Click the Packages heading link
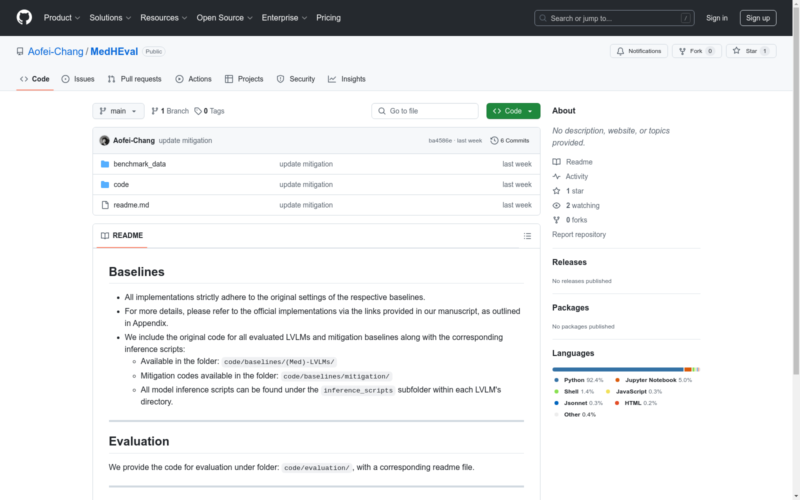Image resolution: width=800 pixels, height=500 pixels. (570, 307)
